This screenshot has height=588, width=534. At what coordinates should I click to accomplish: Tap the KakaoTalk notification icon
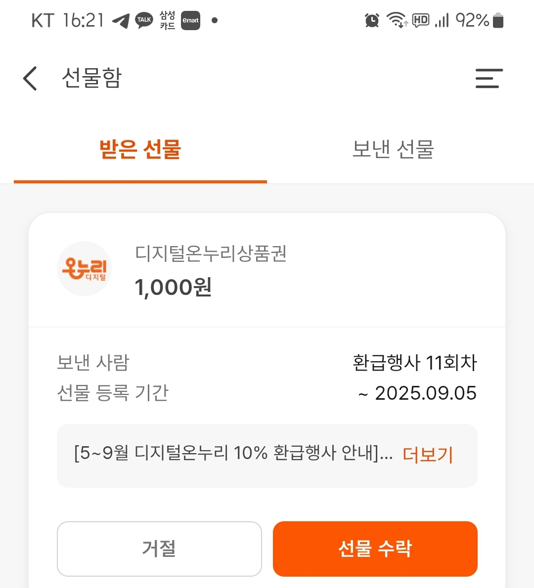tap(144, 20)
